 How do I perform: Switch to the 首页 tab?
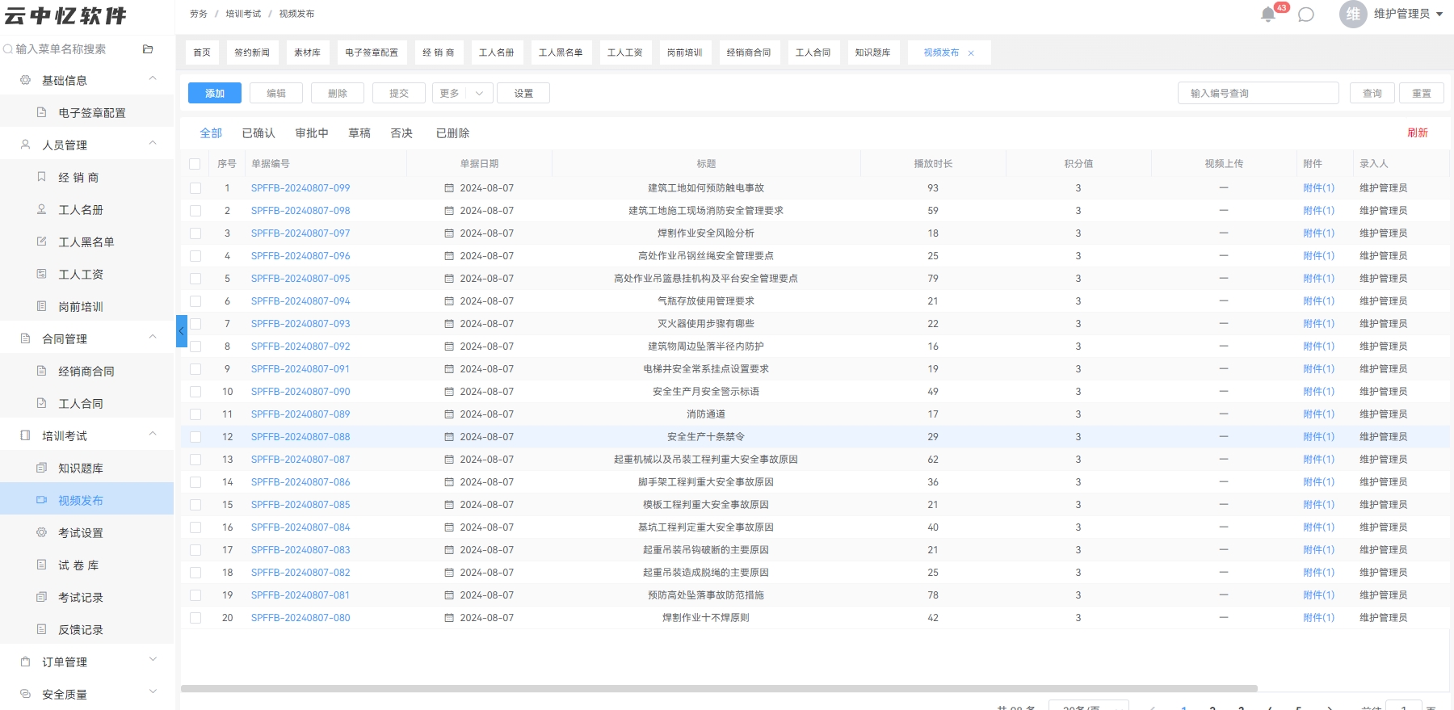pyautogui.click(x=202, y=53)
